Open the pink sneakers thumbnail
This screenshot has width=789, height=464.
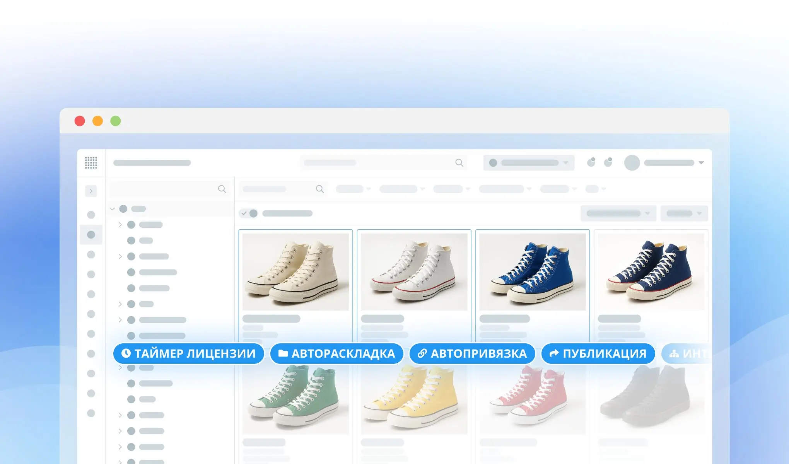(533, 399)
